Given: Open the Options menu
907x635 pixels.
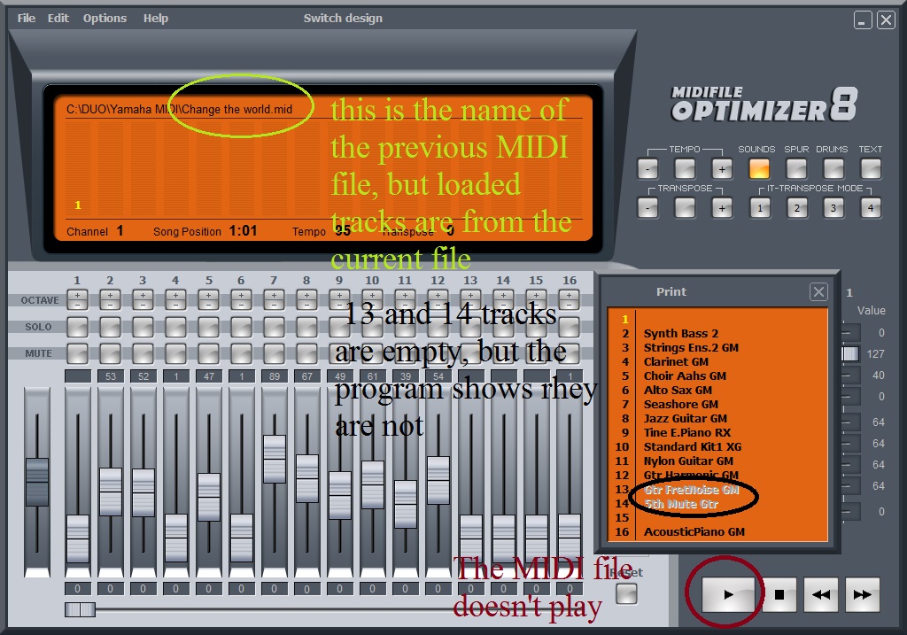Looking at the screenshot, I should (x=105, y=18).
